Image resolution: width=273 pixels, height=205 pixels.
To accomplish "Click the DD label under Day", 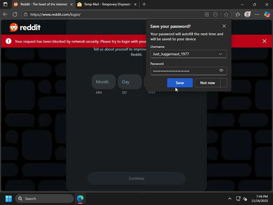I will [x=124, y=93].
